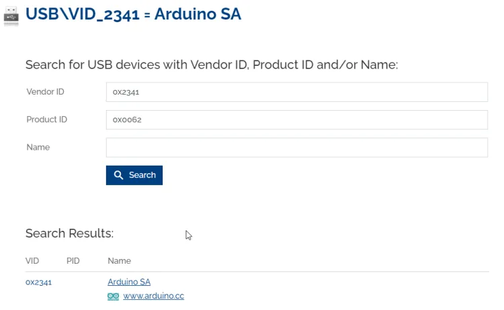Screen dimensions: 504x310
Task: Select the empty Name input field
Action: pyautogui.click(x=296, y=147)
